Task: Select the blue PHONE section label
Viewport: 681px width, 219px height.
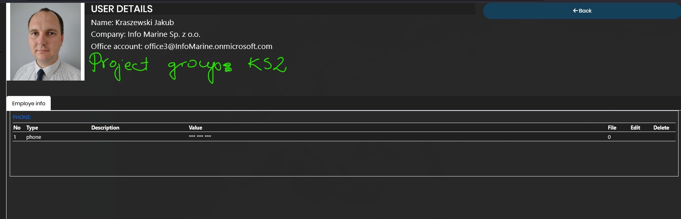Action: click(22, 117)
